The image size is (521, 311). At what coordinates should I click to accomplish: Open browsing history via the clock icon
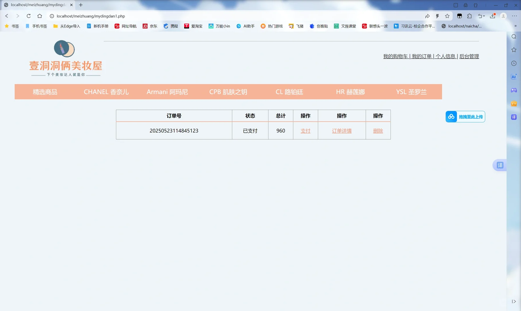tap(514, 63)
